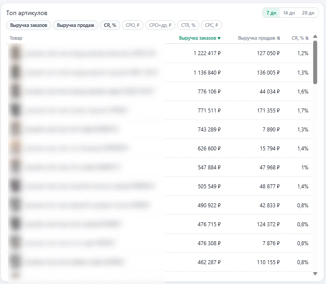326x284 pixels.
Task: Click the 1 136 840 ₽ order revenue cell
Action: coord(207,73)
